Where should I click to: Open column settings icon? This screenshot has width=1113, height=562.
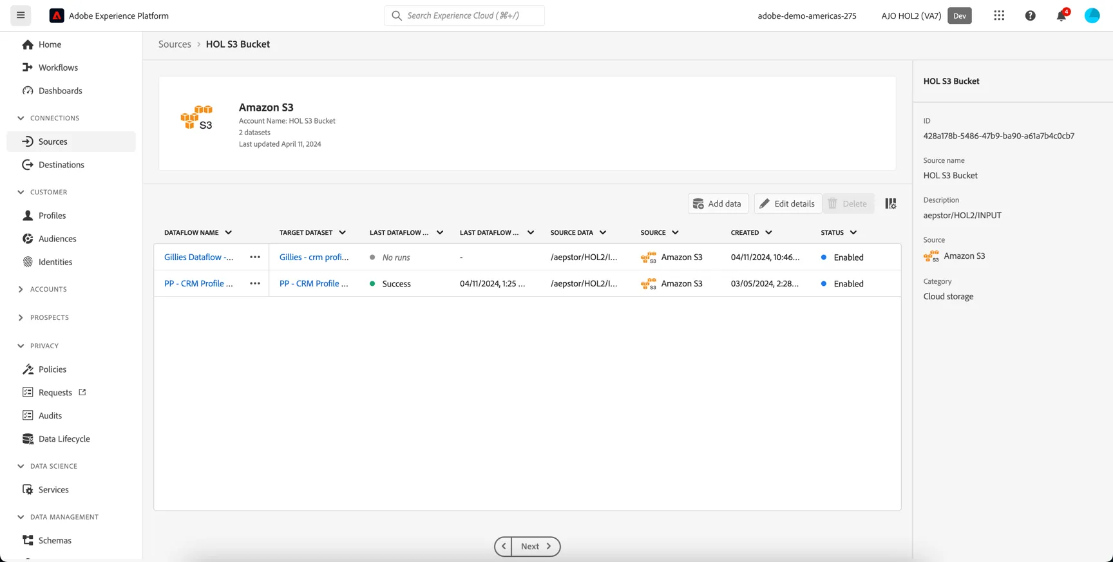[x=891, y=203]
